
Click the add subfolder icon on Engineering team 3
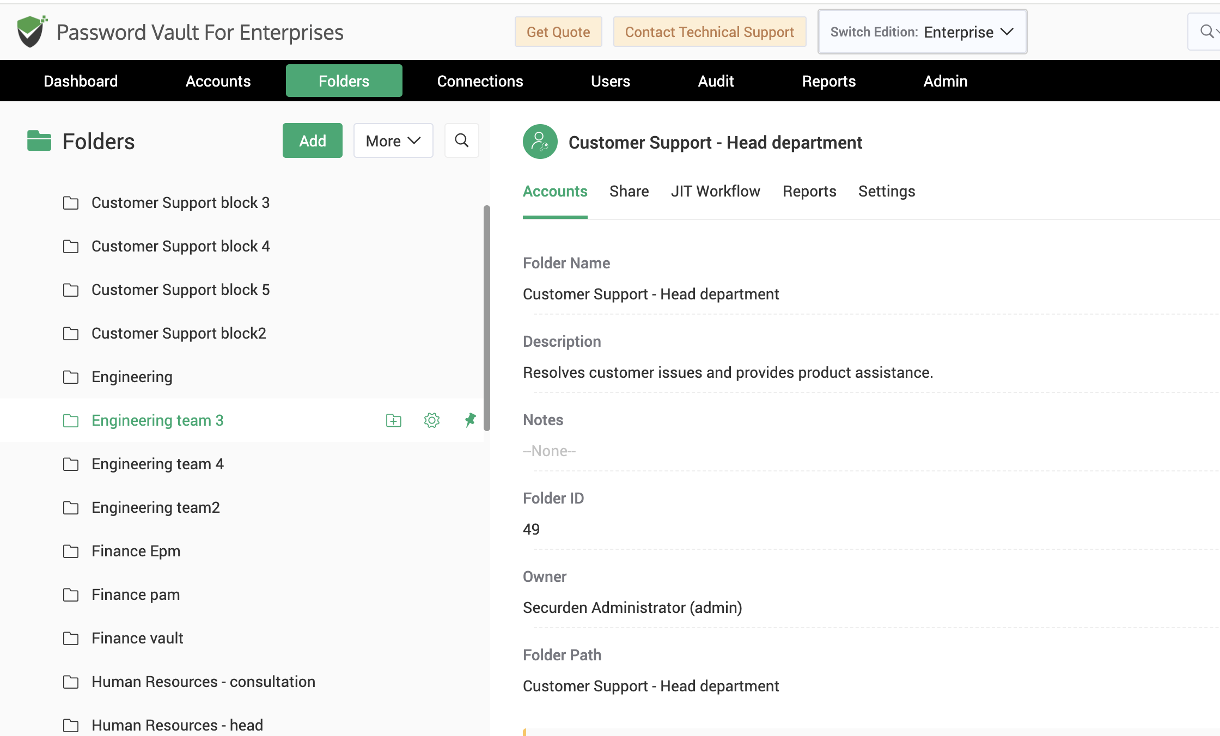coord(394,420)
